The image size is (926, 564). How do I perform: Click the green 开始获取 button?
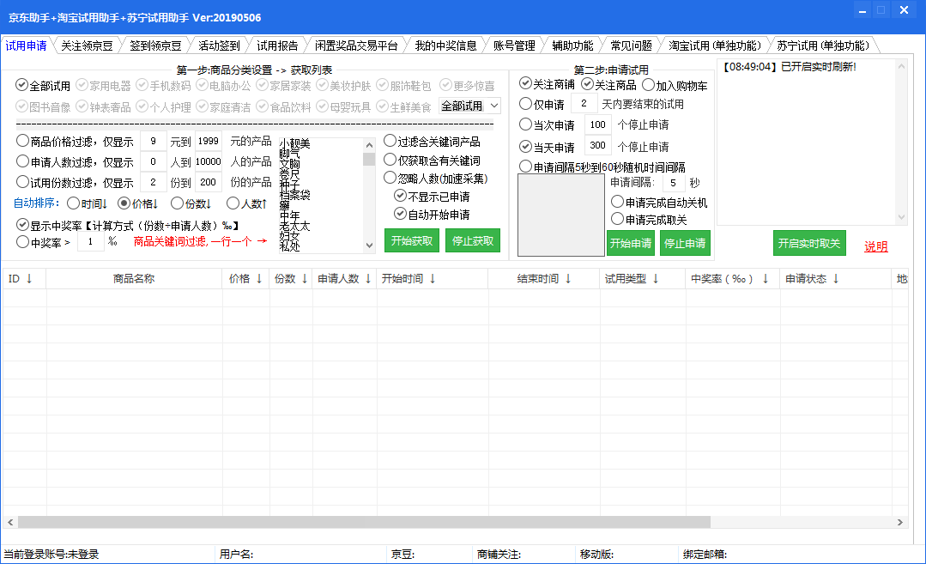pyautogui.click(x=412, y=240)
